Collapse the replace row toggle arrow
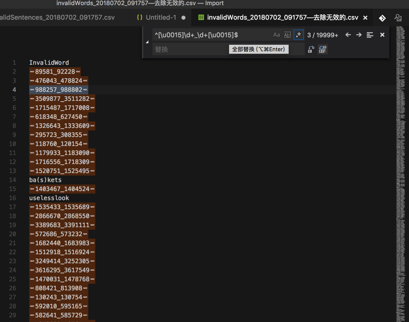 click(x=147, y=42)
